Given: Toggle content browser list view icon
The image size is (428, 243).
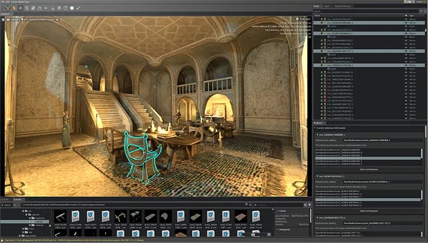Looking at the screenshot, I should (x=305, y=205).
